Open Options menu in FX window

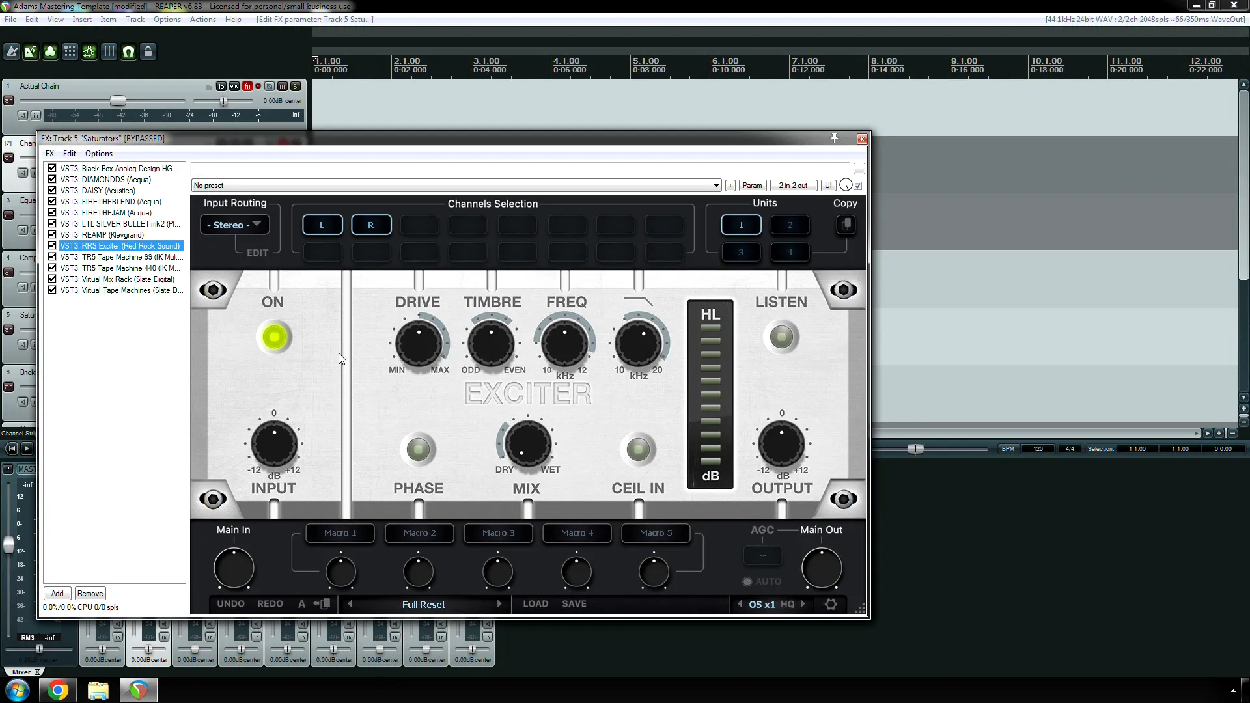click(x=99, y=154)
